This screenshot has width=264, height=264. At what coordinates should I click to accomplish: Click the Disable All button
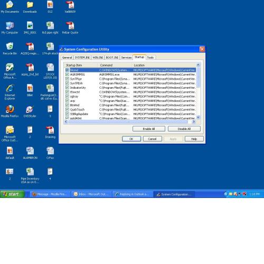click(184, 129)
